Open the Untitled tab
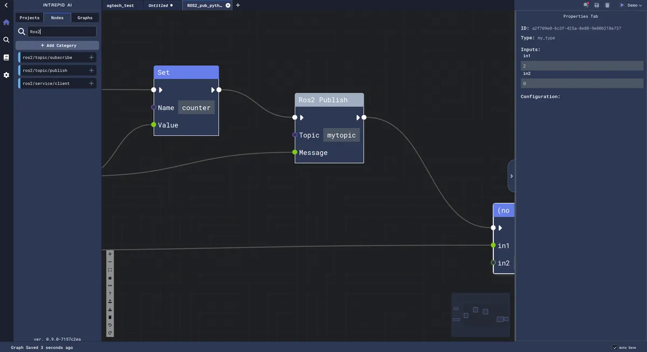The height and width of the screenshot is (352, 647). point(161,5)
